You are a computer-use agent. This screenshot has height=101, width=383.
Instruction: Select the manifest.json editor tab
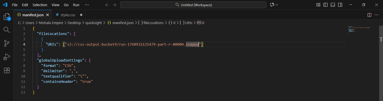point(33,15)
